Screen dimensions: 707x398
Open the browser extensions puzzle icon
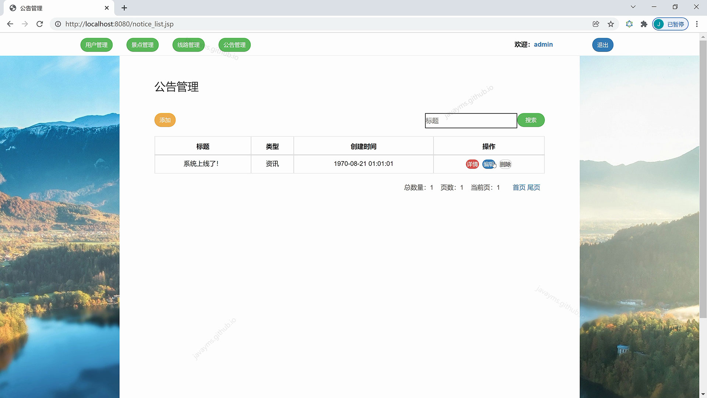pyautogui.click(x=644, y=24)
